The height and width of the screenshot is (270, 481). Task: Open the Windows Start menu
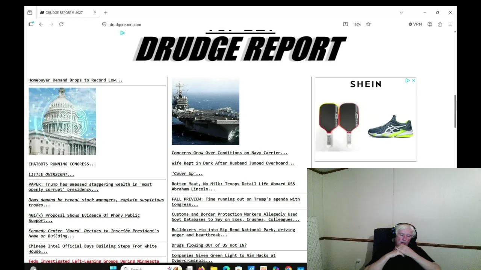tap(113, 268)
